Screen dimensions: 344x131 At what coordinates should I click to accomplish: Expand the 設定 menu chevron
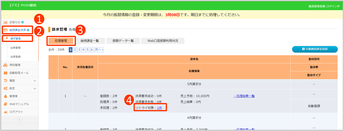coord(35,89)
